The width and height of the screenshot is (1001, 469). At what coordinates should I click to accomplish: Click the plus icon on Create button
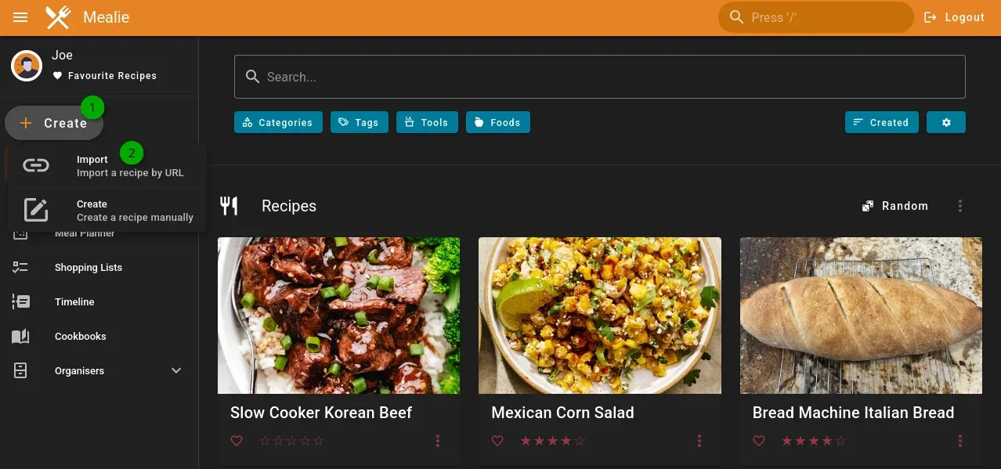pyautogui.click(x=26, y=123)
